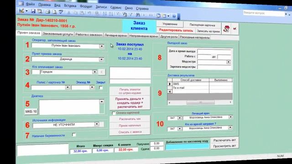Viewport: 292px width, 164px height.
Task: Click the sigma button beside Городок field
Action: click(101, 72)
